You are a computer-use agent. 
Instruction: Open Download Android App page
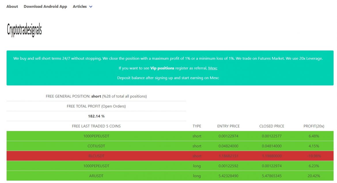pos(45,6)
